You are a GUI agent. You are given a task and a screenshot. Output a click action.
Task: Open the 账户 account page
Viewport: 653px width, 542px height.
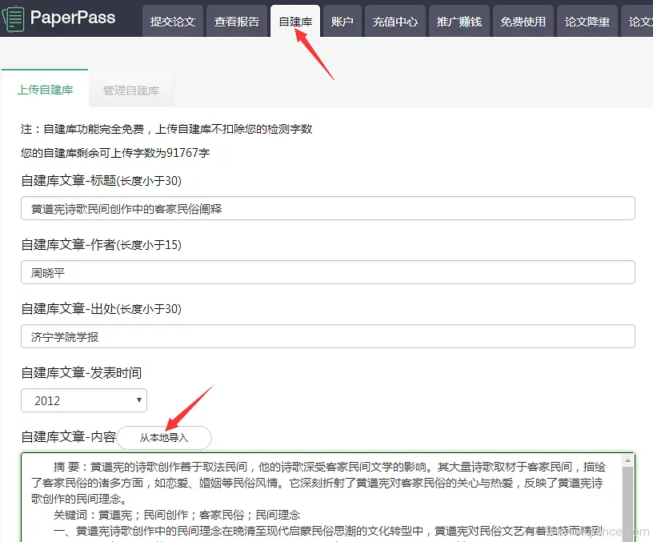(x=342, y=22)
